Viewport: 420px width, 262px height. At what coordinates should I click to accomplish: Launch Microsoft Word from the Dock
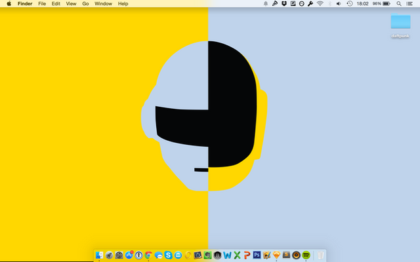tap(227, 255)
